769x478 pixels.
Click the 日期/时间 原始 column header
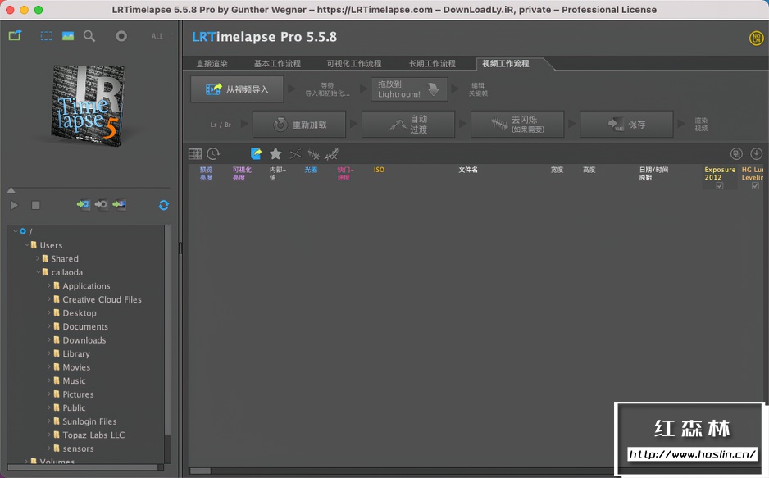click(653, 174)
